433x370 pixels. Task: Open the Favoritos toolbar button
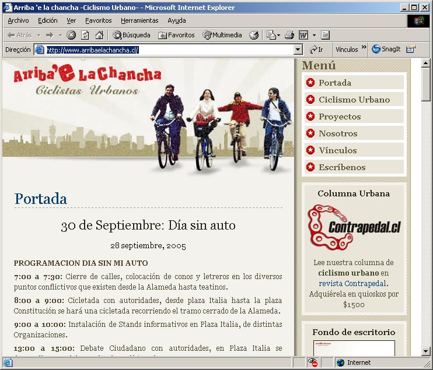pos(176,35)
